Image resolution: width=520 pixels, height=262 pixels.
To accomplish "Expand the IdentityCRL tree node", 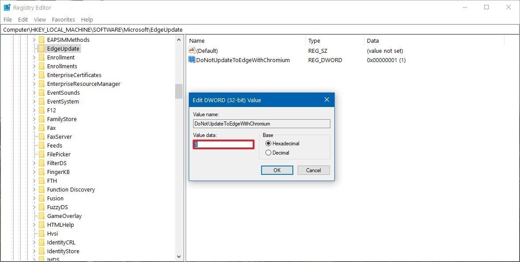I will pos(34,243).
